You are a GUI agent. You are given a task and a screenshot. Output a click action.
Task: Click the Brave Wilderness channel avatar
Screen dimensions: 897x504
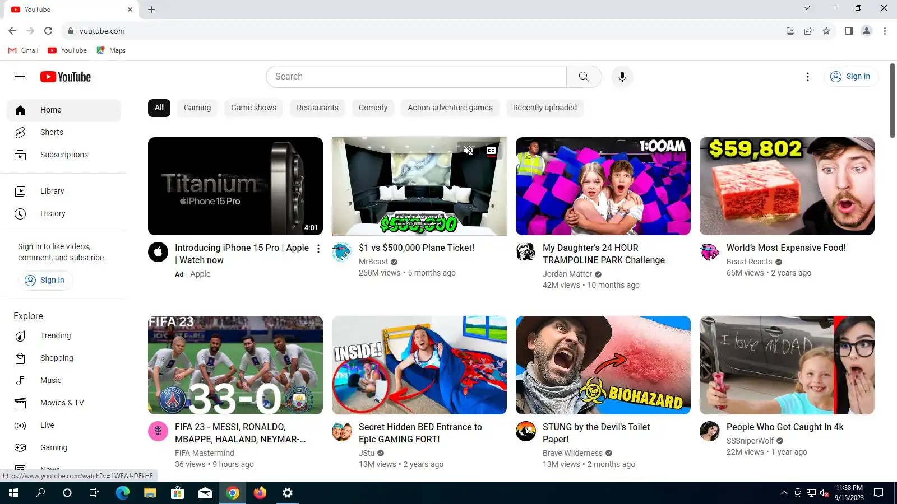(526, 431)
